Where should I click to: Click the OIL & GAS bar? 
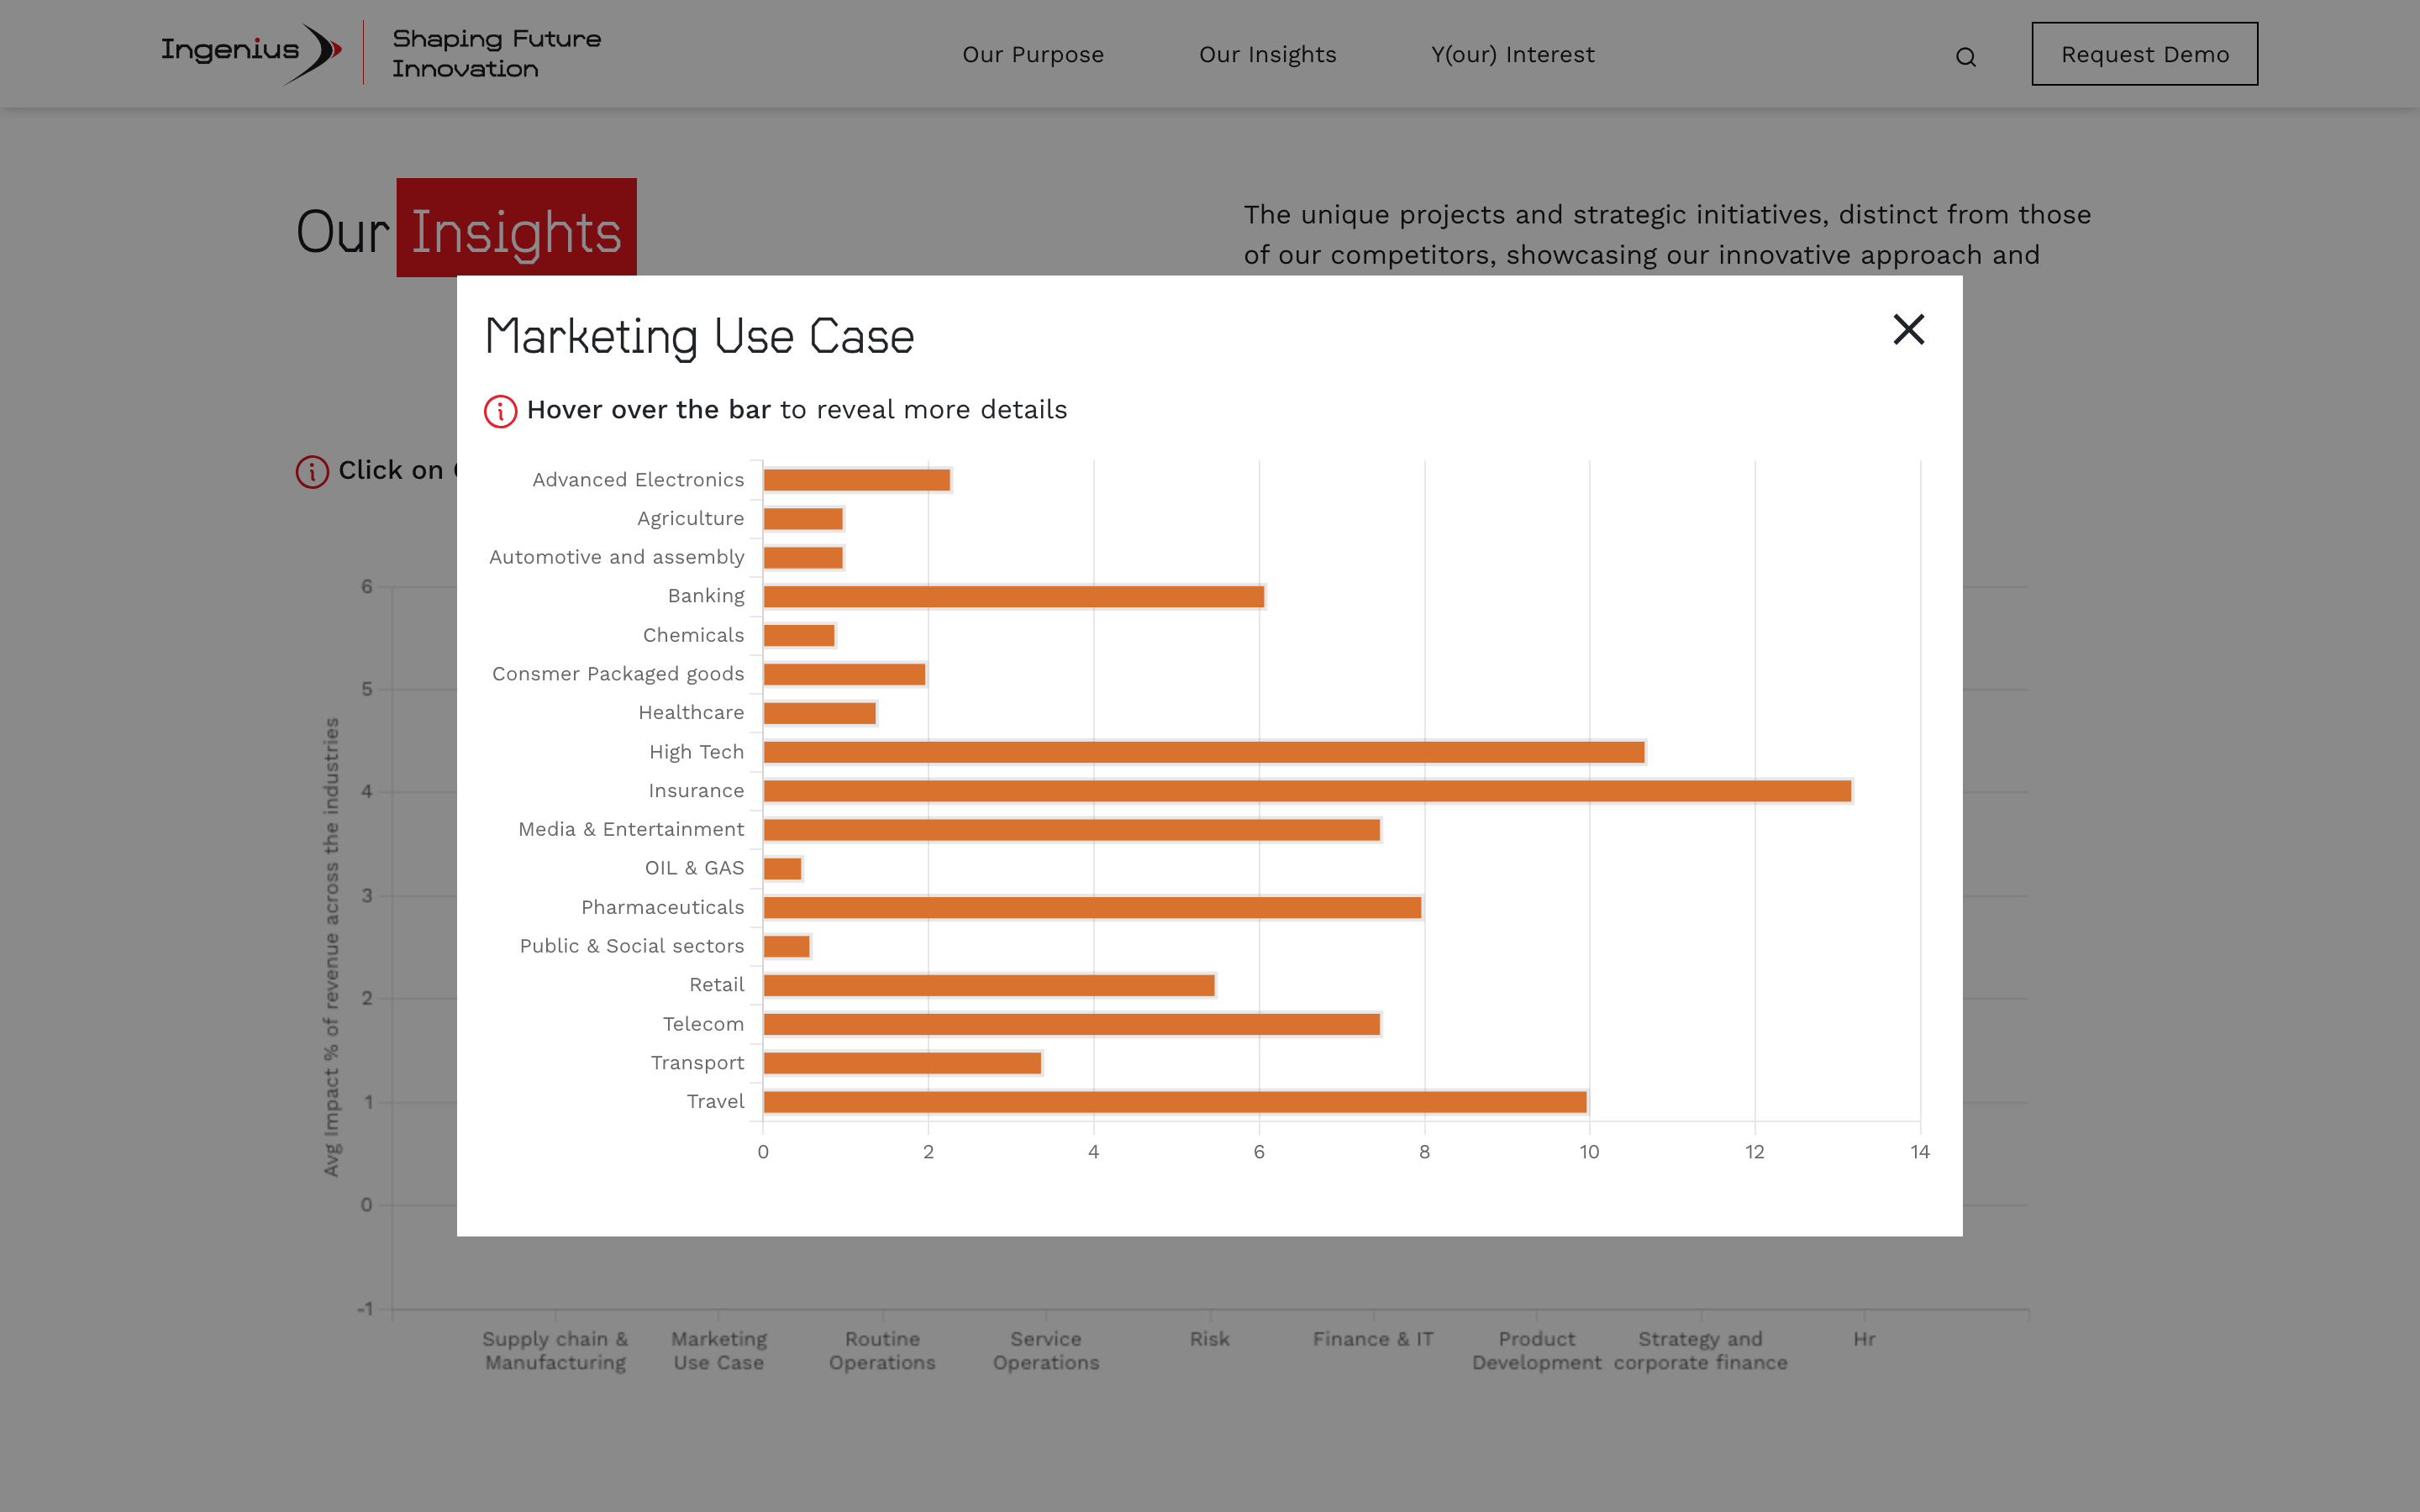click(x=782, y=868)
